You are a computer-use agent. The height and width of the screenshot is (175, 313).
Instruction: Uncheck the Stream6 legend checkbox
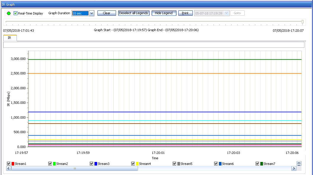(216, 164)
